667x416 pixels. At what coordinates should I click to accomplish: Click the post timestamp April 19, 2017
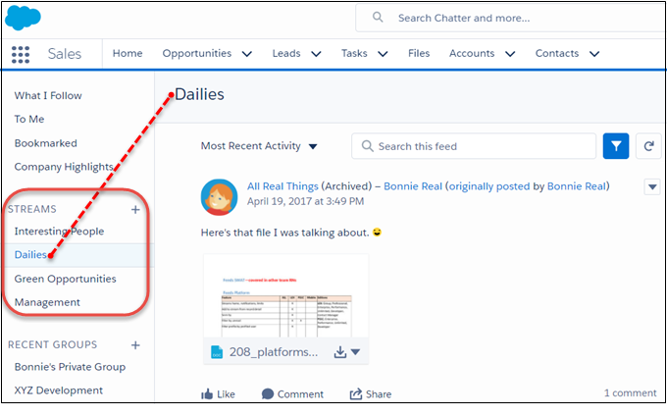(305, 201)
